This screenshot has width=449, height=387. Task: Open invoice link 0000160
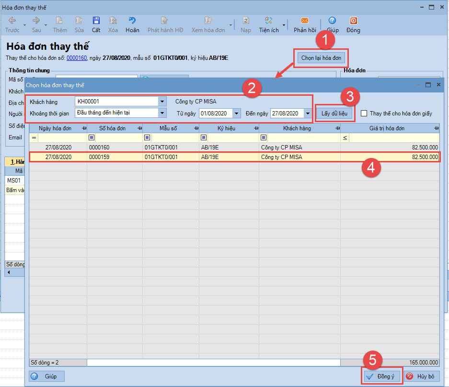pos(77,58)
